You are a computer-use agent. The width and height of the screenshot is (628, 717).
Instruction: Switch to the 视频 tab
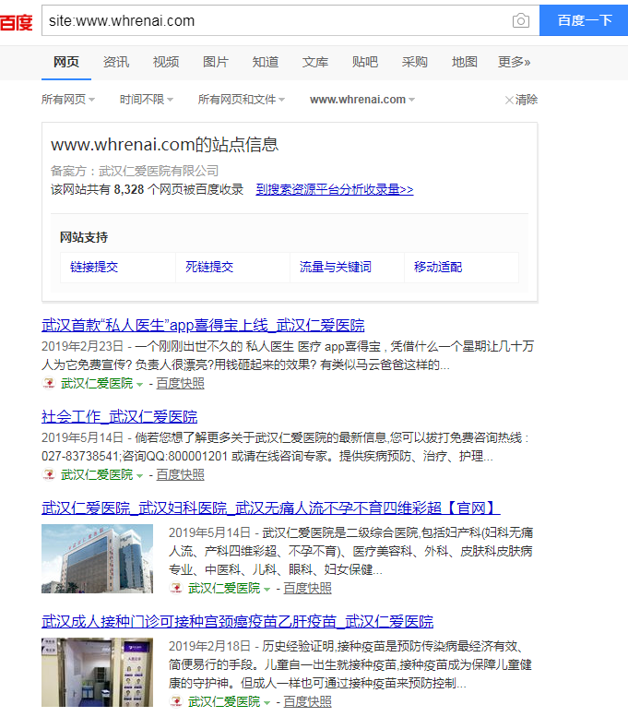point(166,62)
